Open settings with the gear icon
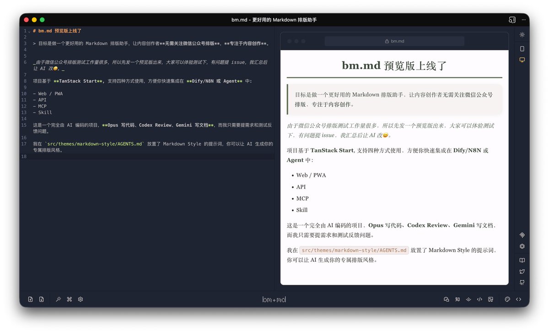This screenshot has width=549, height=333. click(x=80, y=299)
